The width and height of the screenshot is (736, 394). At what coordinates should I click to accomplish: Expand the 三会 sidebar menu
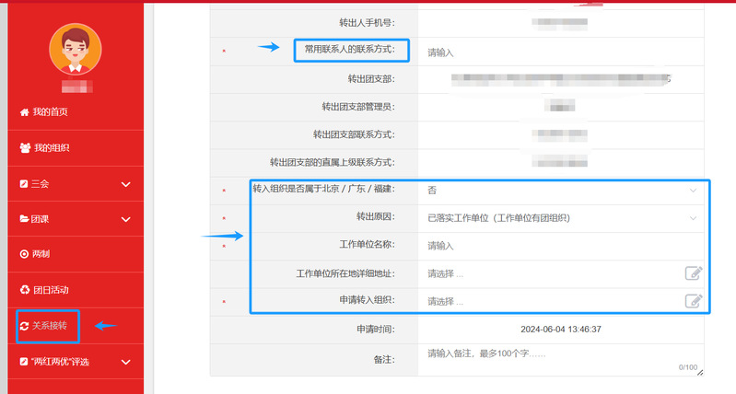coord(126,184)
